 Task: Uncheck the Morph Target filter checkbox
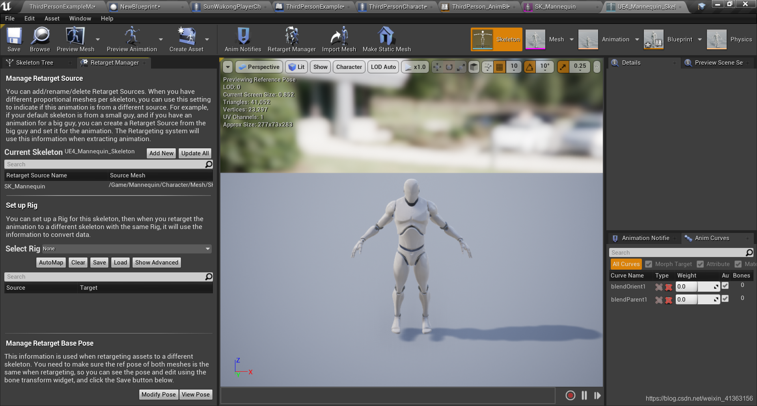tap(649, 264)
